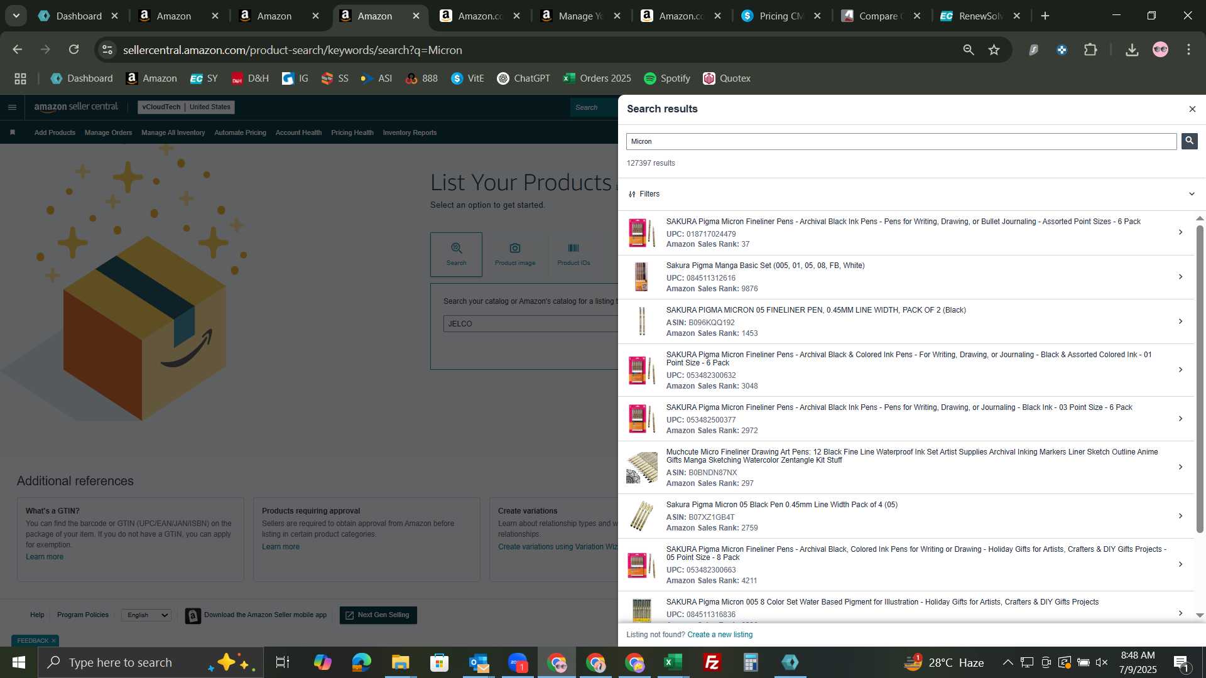
Task: Click Download the Amazon Seller mobile app
Action: tap(256, 615)
